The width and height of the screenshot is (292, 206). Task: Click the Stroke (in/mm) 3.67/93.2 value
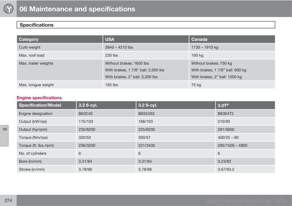coord(226,169)
